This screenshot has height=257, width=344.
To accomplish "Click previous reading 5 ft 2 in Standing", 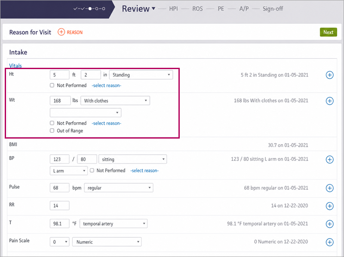I will pyautogui.click(x=274, y=75).
